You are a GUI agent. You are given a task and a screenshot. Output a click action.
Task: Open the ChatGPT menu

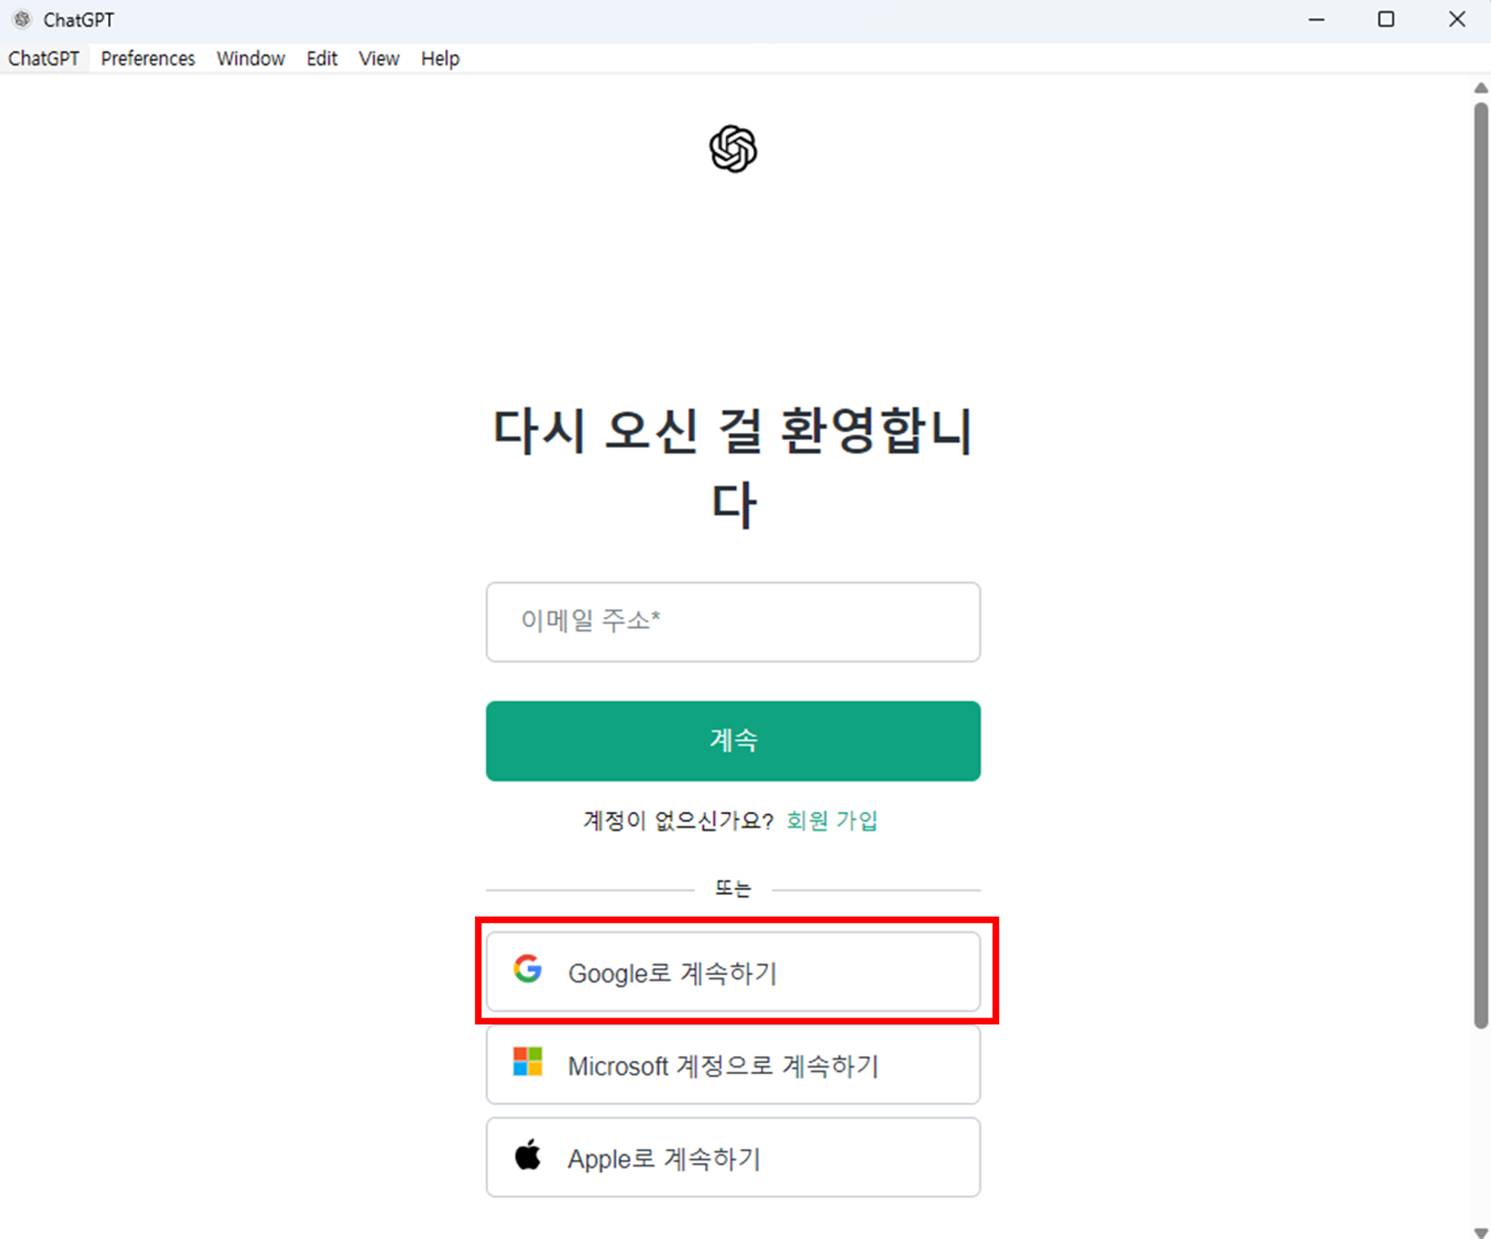pos(44,58)
